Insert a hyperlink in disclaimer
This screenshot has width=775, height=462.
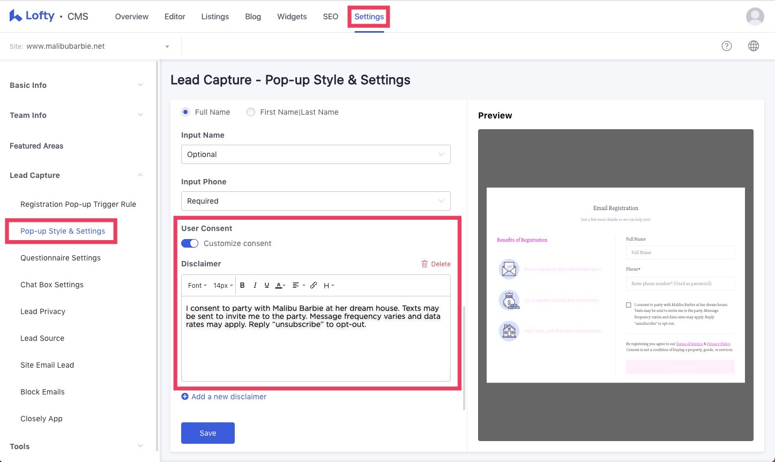(314, 286)
